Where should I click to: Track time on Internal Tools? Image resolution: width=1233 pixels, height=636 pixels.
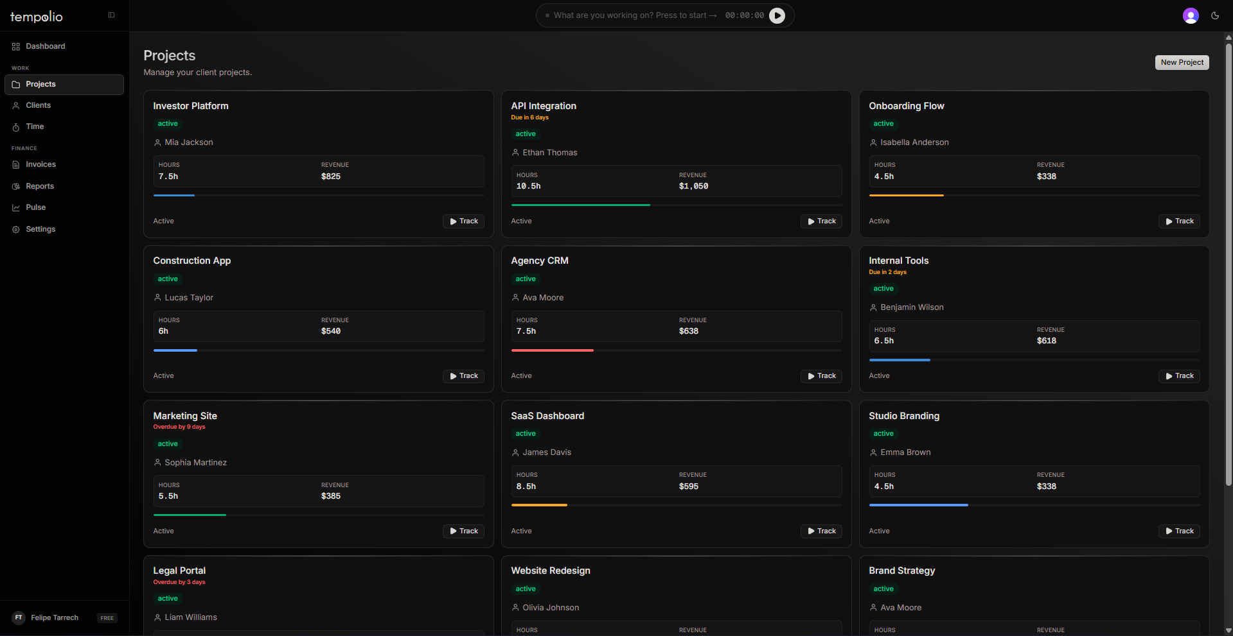[x=1179, y=376]
